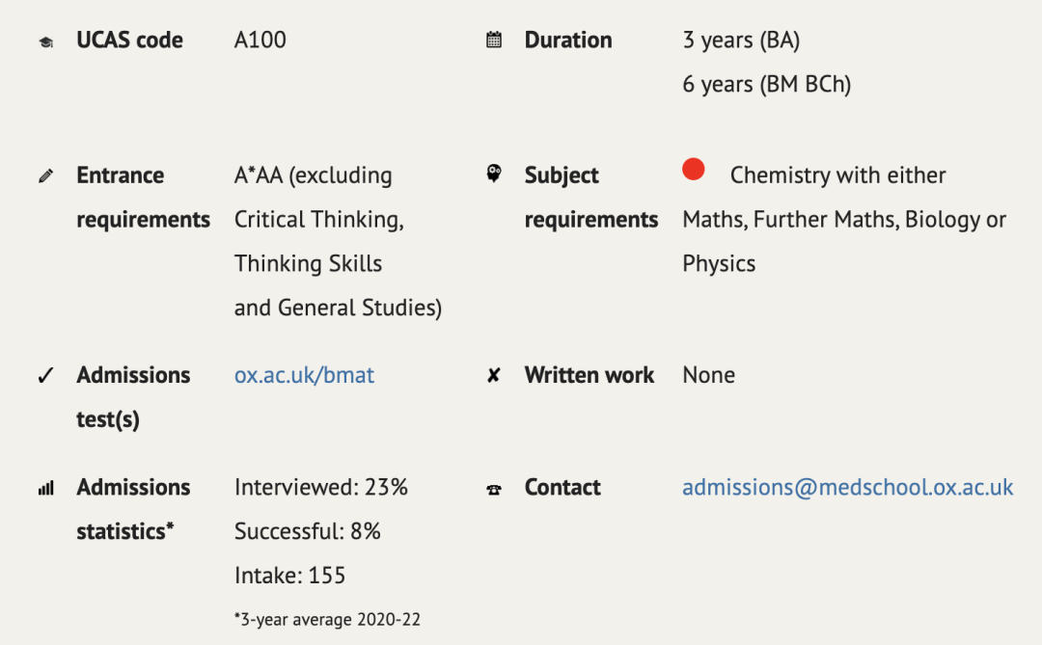
Task: Click the '3-year average 2020-22' footnote
Action: coord(327,620)
